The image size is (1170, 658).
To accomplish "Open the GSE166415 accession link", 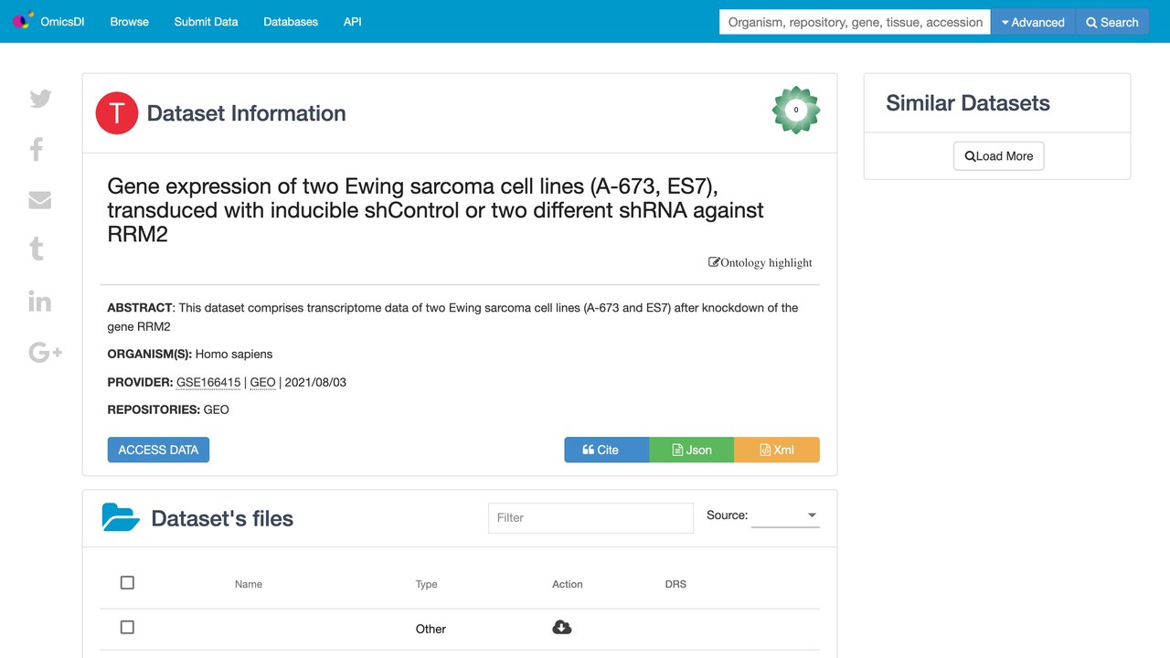I will [208, 382].
